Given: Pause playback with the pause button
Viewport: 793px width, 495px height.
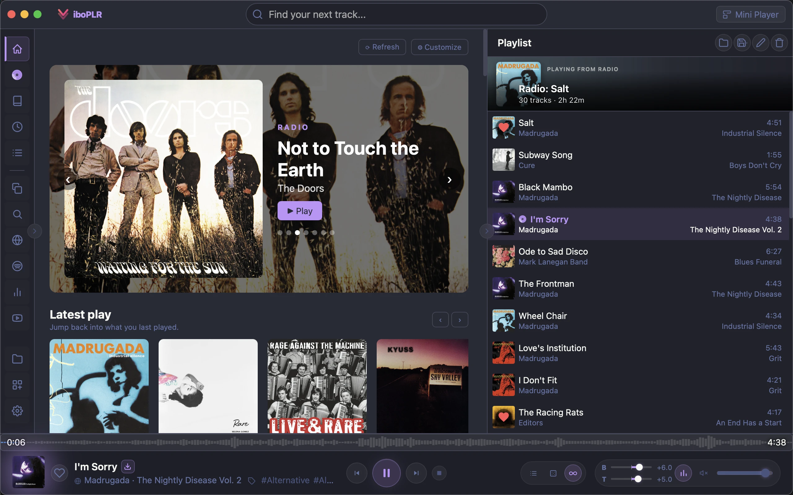Looking at the screenshot, I should [x=386, y=473].
